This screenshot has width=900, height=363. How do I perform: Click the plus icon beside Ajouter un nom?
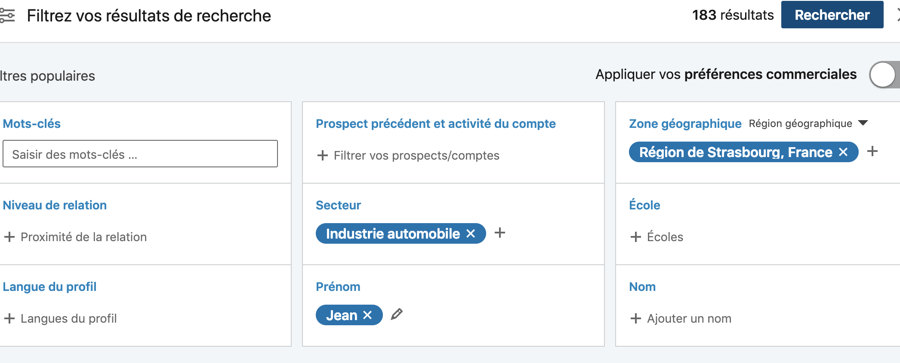(635, 318)
